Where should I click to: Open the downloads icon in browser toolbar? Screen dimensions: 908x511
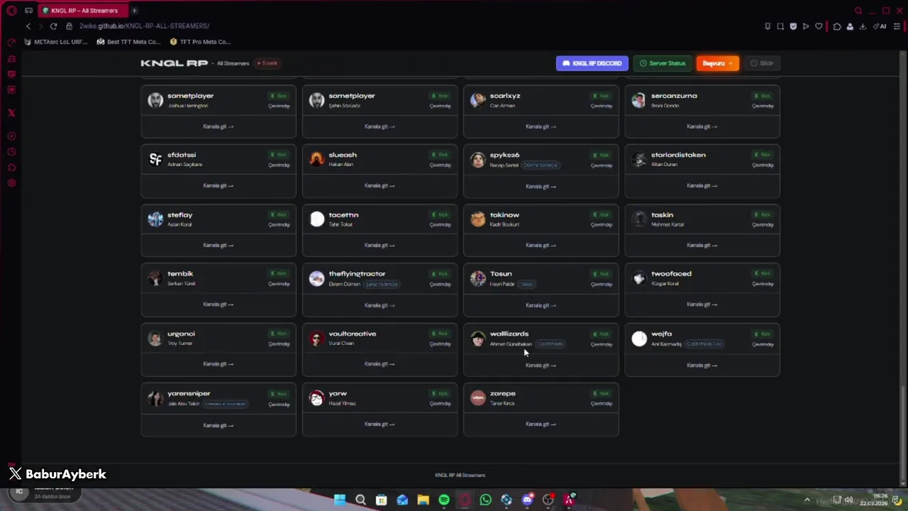[x=863, y=26]
